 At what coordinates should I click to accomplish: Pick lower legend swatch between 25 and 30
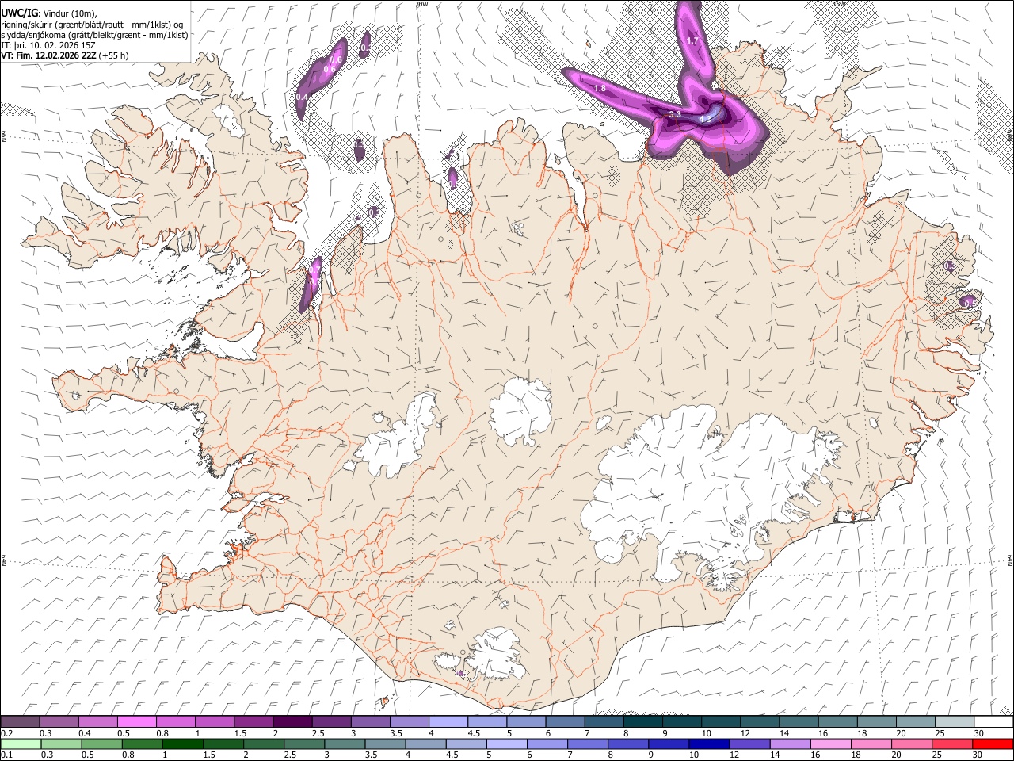(x=953, y=744)
